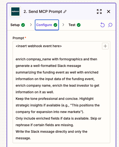Click the speech bubble icon beside undo
The width and height of the screenshot is (119, 147).
click(x=110, y=25)
